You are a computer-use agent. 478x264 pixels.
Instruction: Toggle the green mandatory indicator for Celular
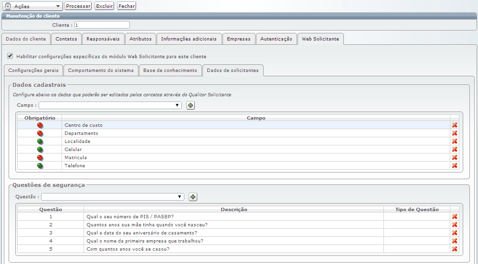pos(40,150)
